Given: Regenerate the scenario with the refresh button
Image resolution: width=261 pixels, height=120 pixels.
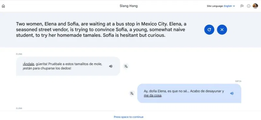Looking at the screenshot, I should tap(209, 30).
